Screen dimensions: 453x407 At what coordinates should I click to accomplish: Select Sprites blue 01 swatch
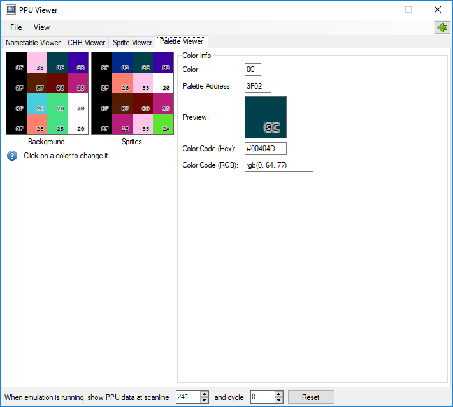[122, 63]
